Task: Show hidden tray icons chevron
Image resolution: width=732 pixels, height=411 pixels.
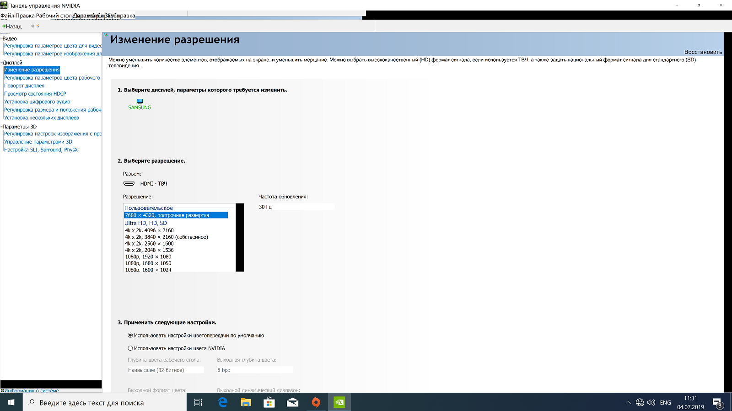Action: pos(628,402)
